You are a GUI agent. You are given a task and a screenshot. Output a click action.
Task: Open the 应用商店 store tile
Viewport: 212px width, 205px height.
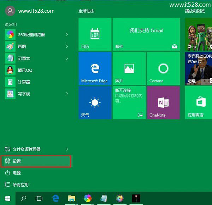pyautogui.click(x=199, y=103)
